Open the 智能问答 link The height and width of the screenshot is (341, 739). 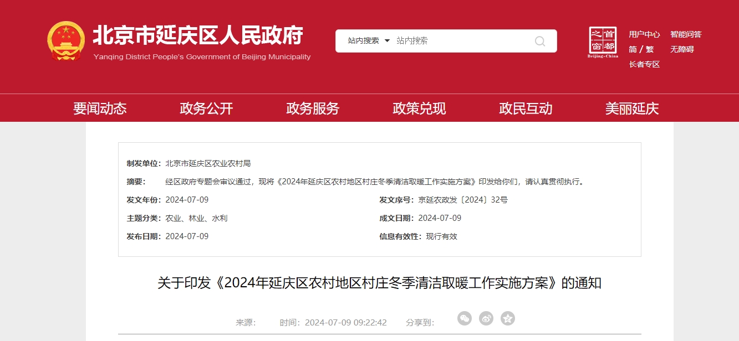[x=686, y=34]
